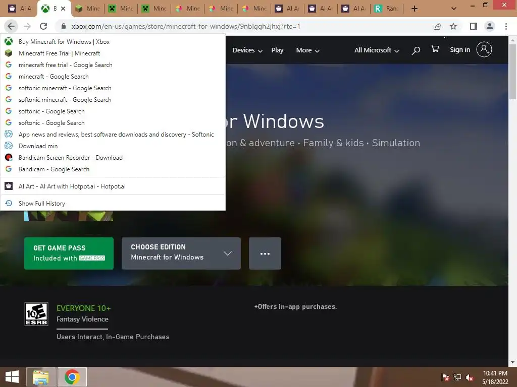Click Show Full History
The height and width of the screenshot is (387, 517).
pos(113,204)
